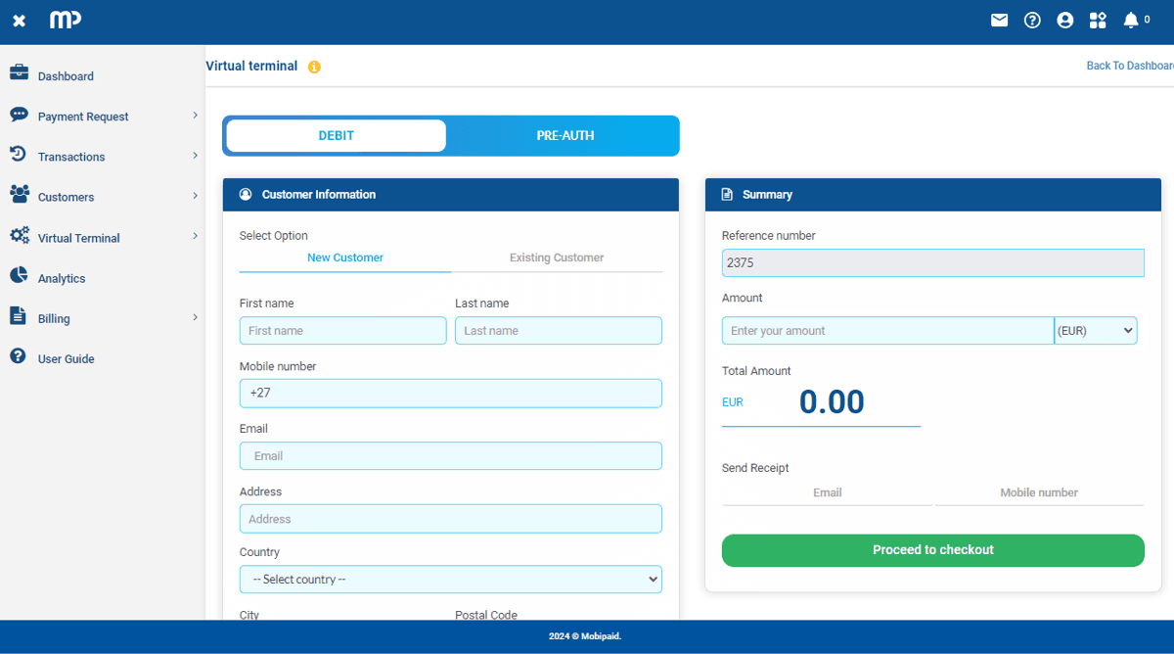1174x654 pixels.
Task: Check the notifications bell icon
Action: coord(1131,21)
